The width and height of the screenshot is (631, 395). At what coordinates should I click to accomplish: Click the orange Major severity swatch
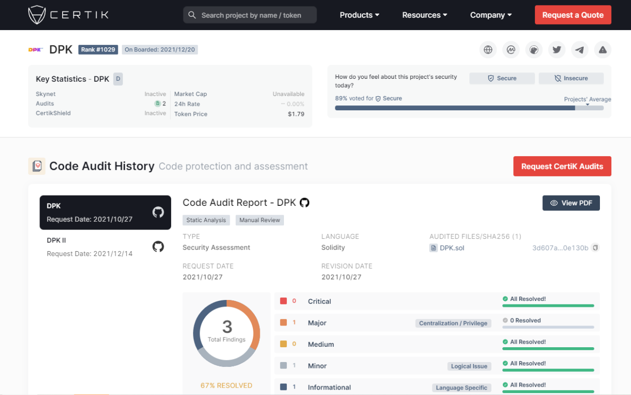pos(283,323)
